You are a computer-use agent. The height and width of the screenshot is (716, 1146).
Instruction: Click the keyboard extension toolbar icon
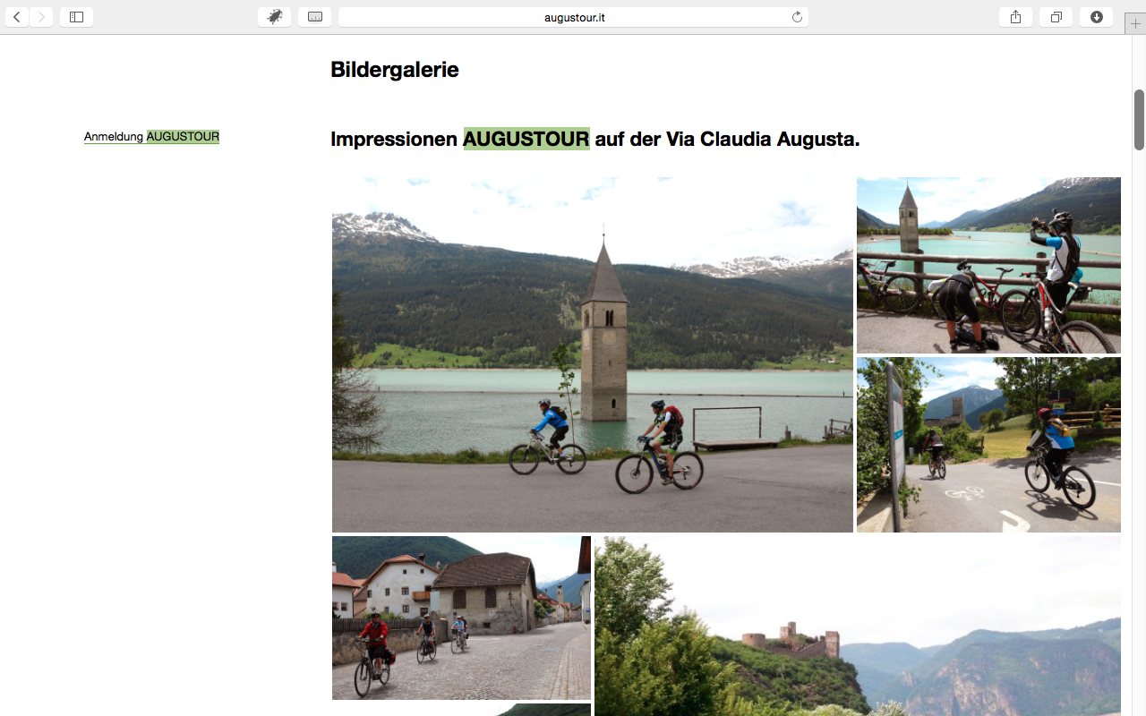(314, 17)
